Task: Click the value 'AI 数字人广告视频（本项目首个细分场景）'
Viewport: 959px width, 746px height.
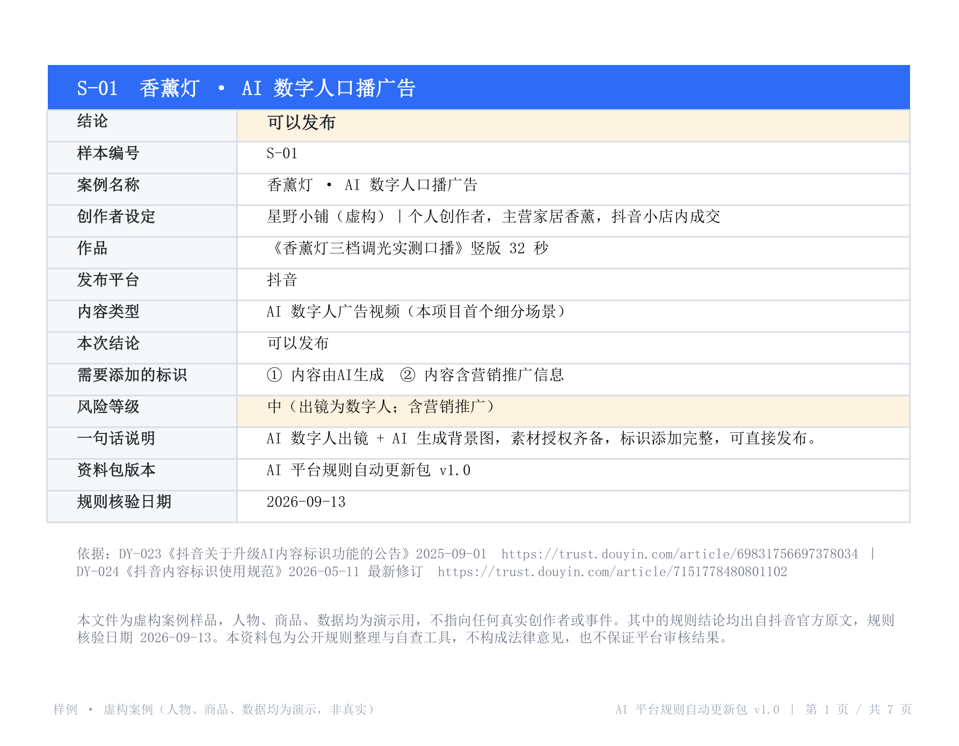Action: click(x=416, y=312)
